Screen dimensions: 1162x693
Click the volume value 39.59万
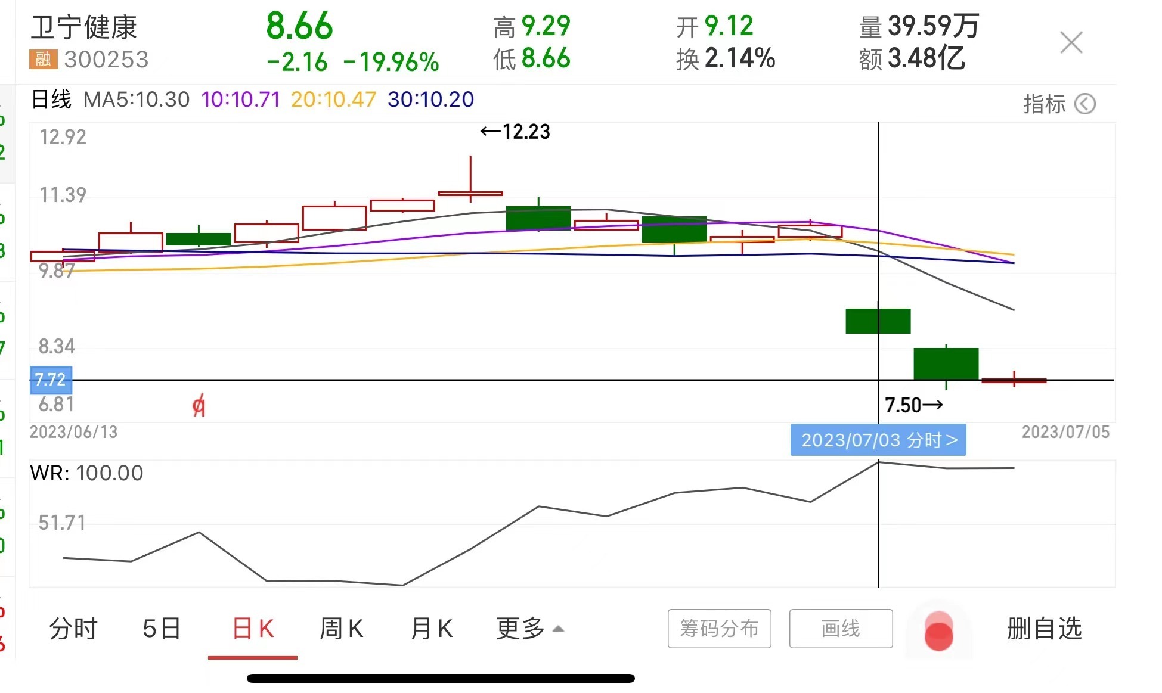pos(933,26)
